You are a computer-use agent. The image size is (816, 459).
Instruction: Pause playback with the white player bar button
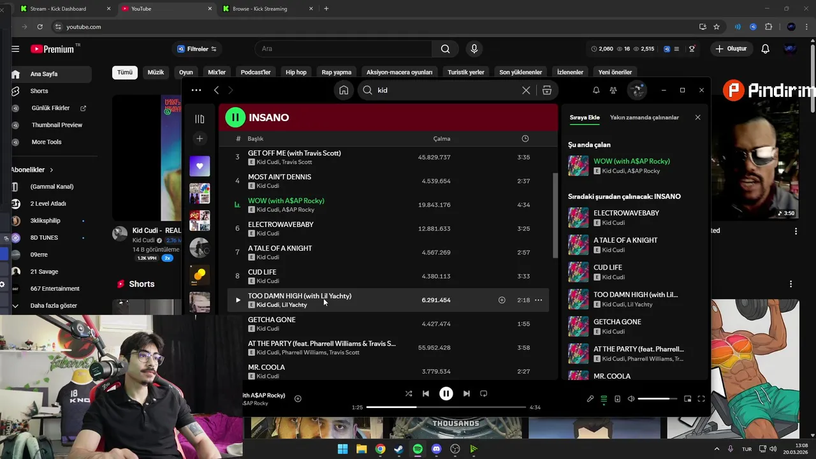point(446,393)
